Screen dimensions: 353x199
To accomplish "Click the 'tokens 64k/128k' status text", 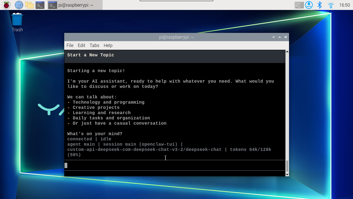I will 251,150.
